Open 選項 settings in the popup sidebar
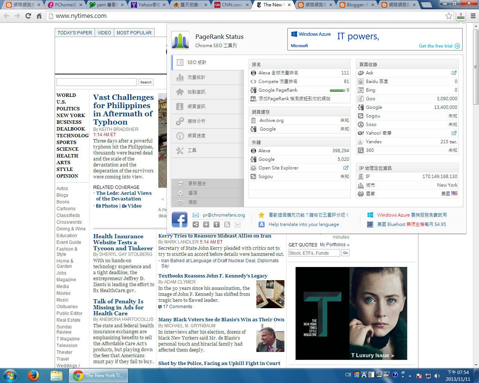Image resolution: width=479 pixels, height=383 pixels. [208, 193]
